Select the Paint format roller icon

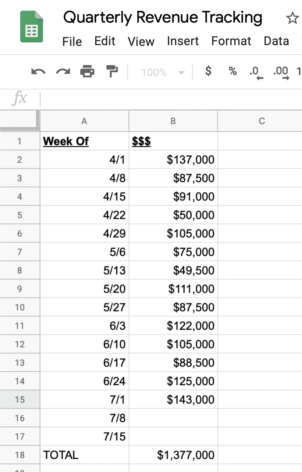pos(112,71)
